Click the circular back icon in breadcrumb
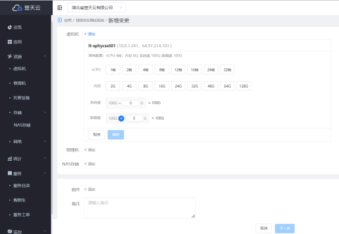 click(x=59, y=20)
